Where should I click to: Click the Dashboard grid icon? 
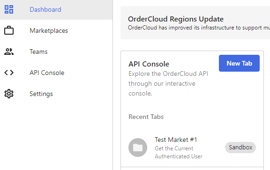point(9,9)
